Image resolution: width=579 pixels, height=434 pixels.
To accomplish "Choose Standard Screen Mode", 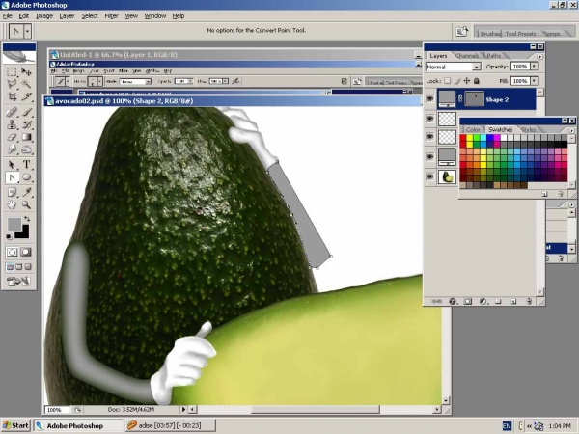I will click(10, 267).
